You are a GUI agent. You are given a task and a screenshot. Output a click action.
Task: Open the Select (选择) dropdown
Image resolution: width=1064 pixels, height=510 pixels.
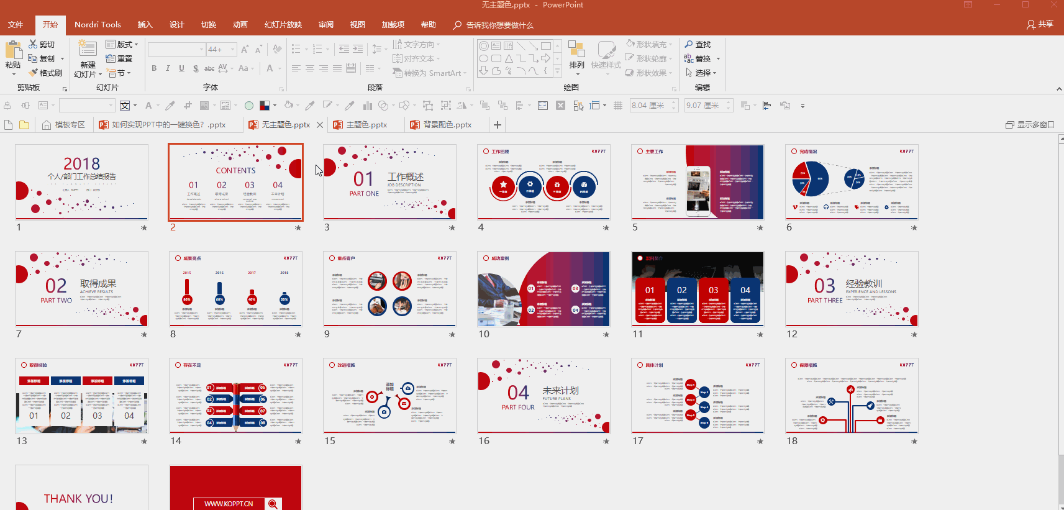tap(701, 73)
